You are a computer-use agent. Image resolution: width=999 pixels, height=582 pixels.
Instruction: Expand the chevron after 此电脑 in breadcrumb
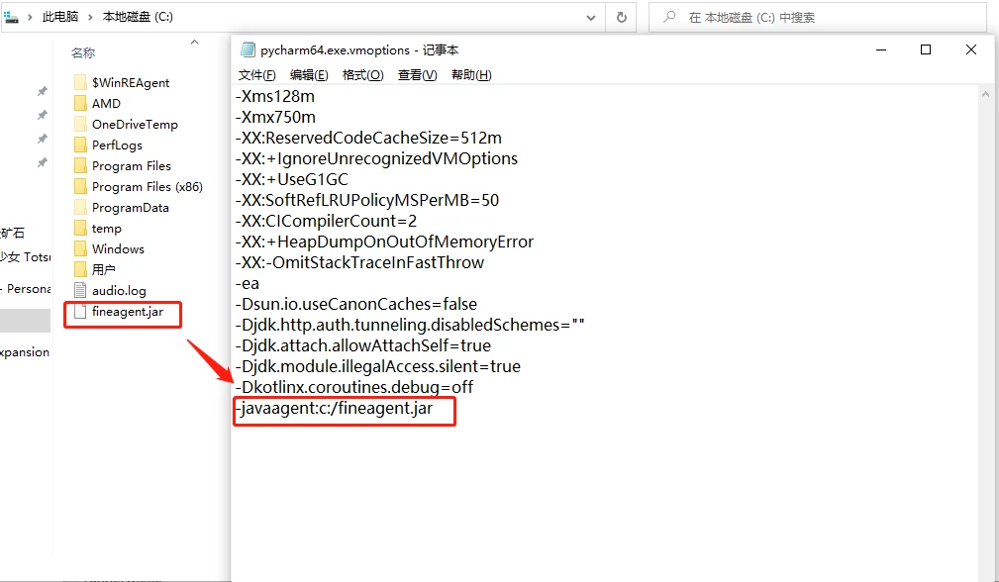pyautogui.click(x=90, y=17)
